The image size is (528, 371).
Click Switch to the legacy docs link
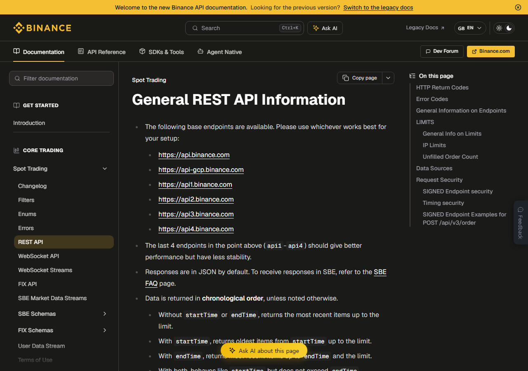click(378, 7)
